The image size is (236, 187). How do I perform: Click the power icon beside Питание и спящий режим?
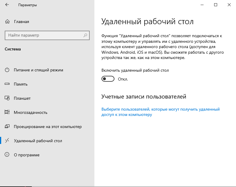[7, 70]
